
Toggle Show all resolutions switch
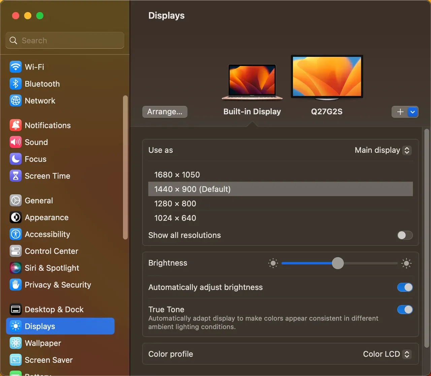coord(405,235)
